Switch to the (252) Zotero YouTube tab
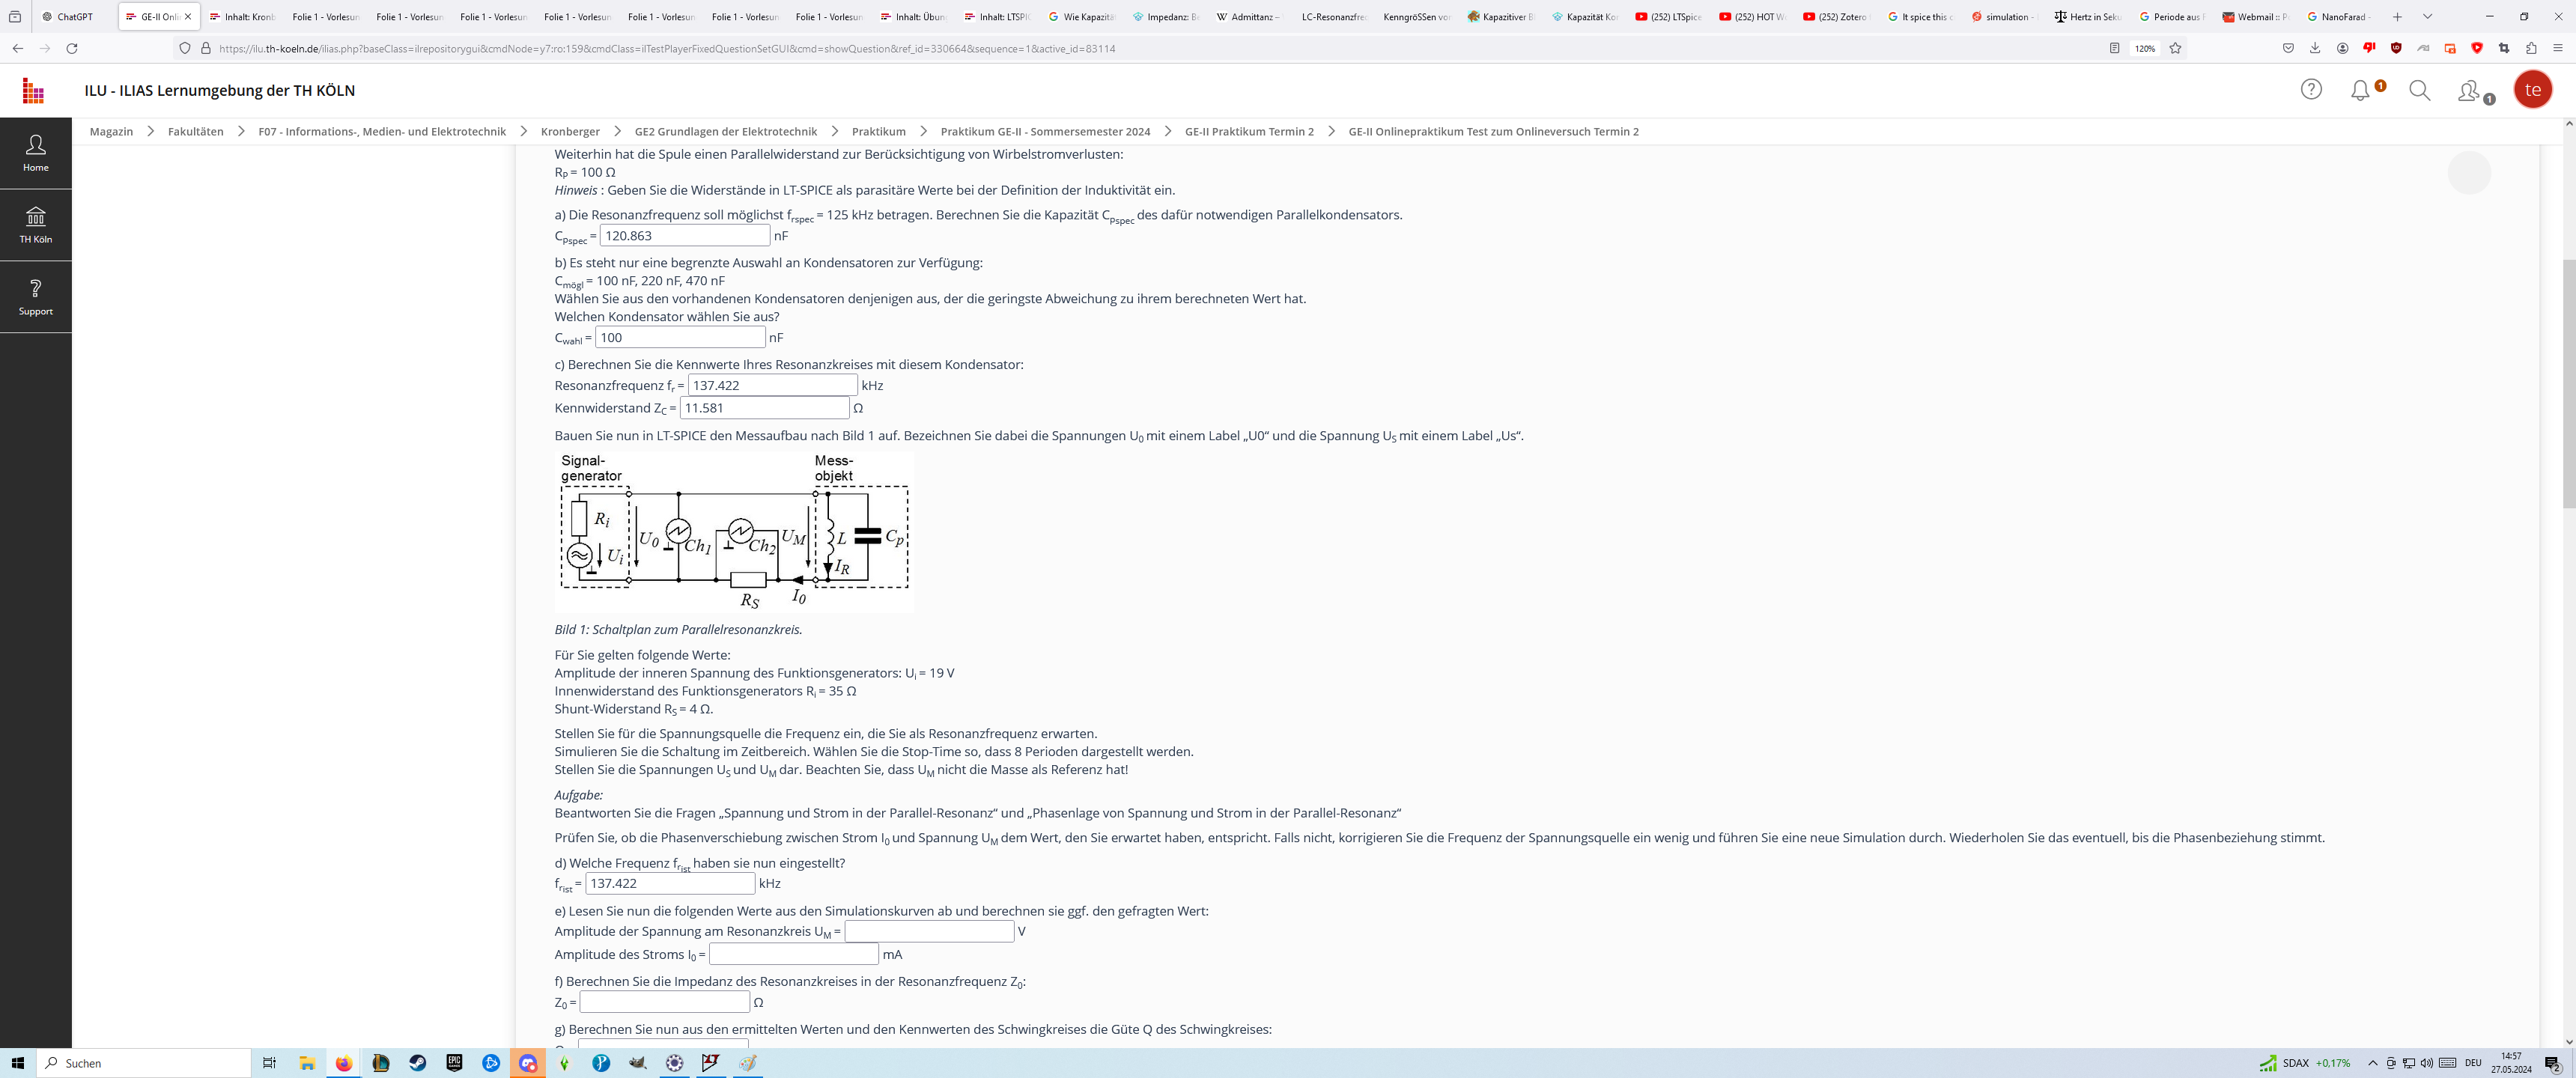Viewport: 2576px width, 1078px height. click(1836, 17)
